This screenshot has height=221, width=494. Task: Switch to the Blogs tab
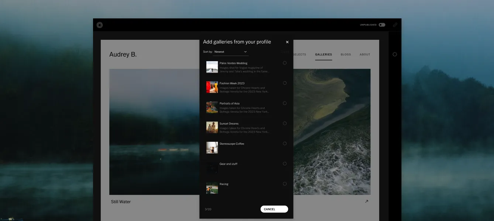(346, 55)
